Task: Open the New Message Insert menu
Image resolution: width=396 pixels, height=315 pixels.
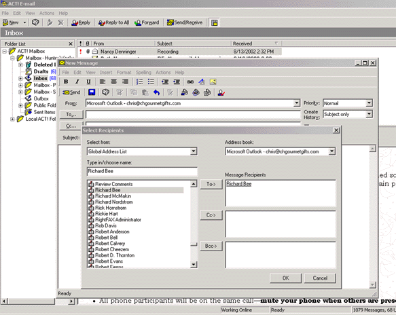Action: point(106,73)
